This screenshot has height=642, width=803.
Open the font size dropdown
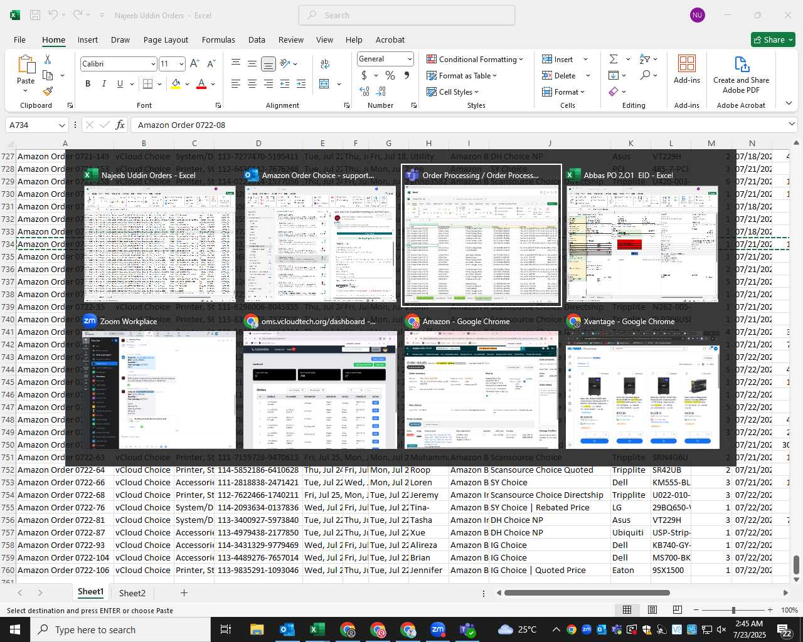pyautogui.click(x=181, y=64)
